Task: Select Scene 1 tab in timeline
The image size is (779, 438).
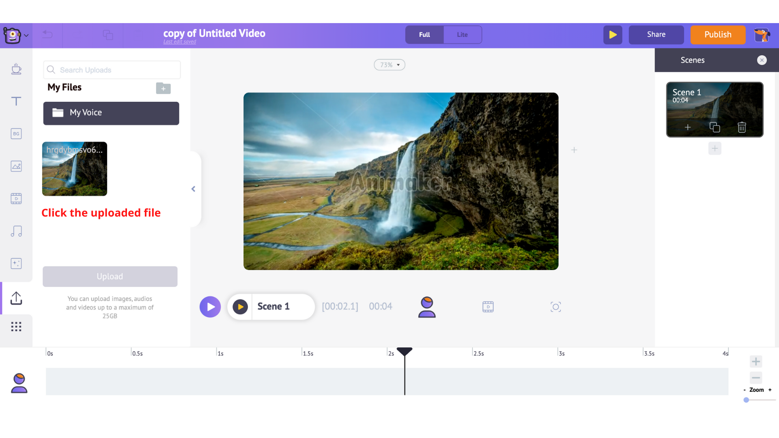Action: pos(273,307)
